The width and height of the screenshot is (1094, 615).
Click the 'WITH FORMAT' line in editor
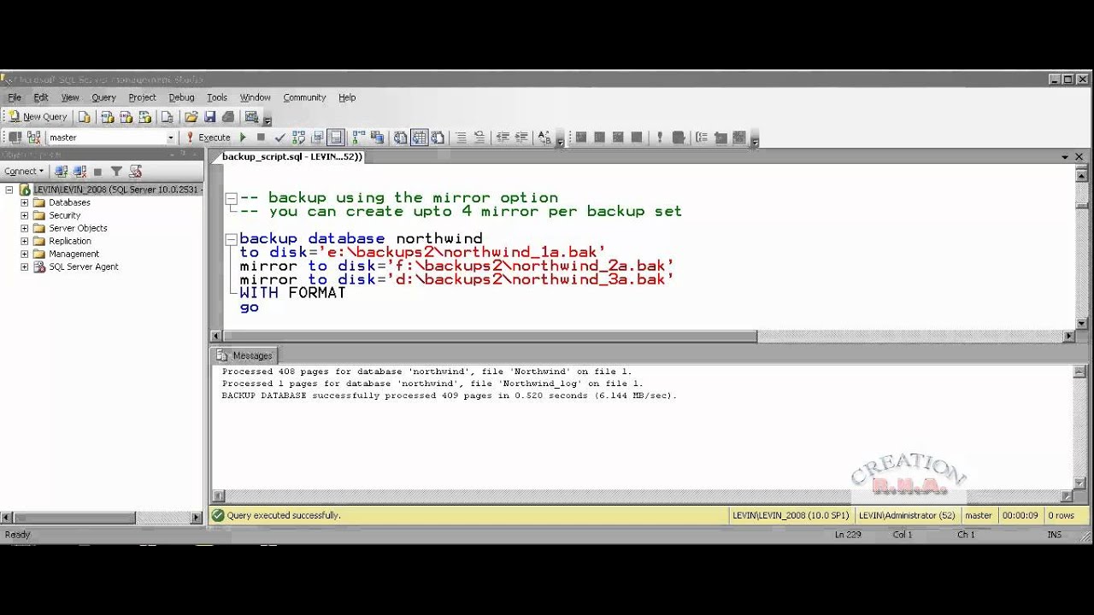(x=292, y=293)
